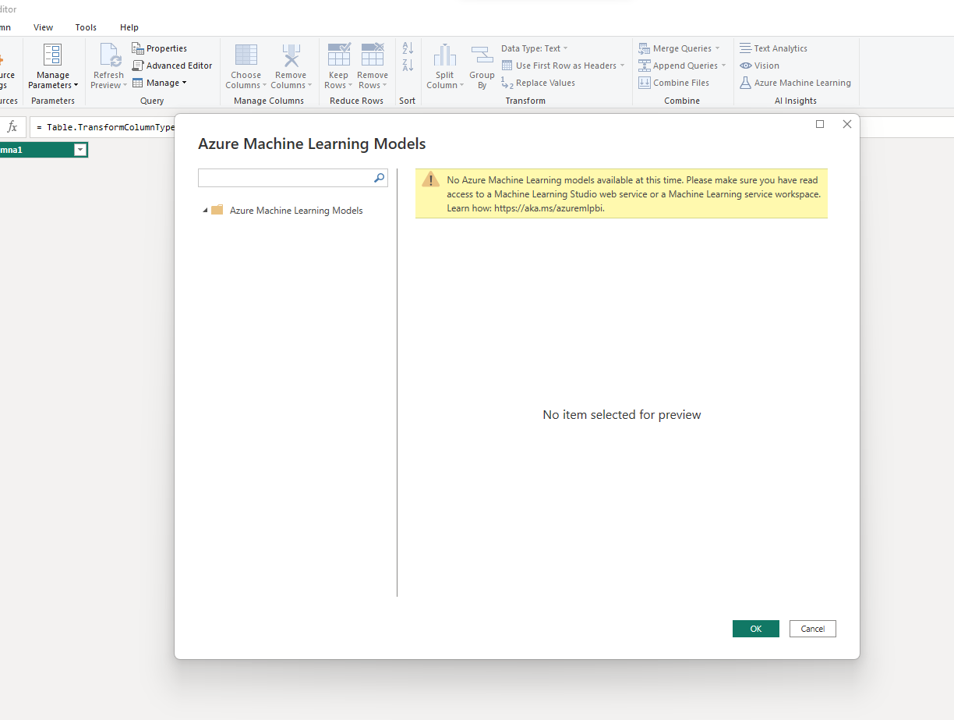Cancel the Azure Machine Learning Models dialog
954x720 pixels.
coord(813,629)
